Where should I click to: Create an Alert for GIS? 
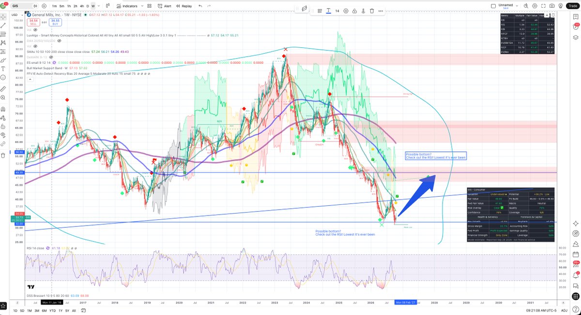pos(164,6)
